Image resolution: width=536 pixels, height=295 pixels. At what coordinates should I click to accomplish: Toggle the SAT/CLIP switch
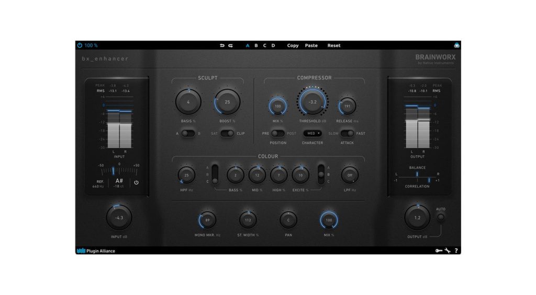228,133
